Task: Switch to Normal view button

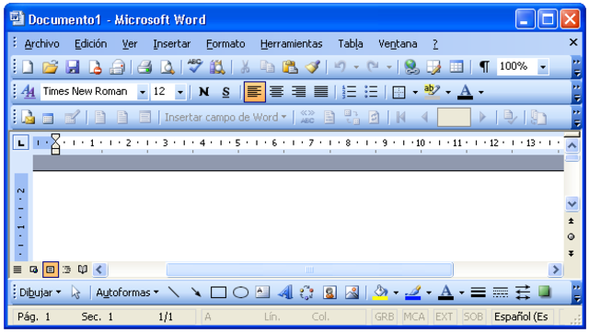Action: pyautogui.click(x=17, y=270)
